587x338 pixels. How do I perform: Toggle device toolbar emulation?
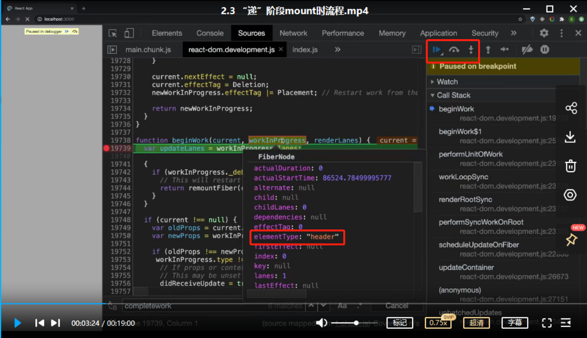[x=129, y=33]
